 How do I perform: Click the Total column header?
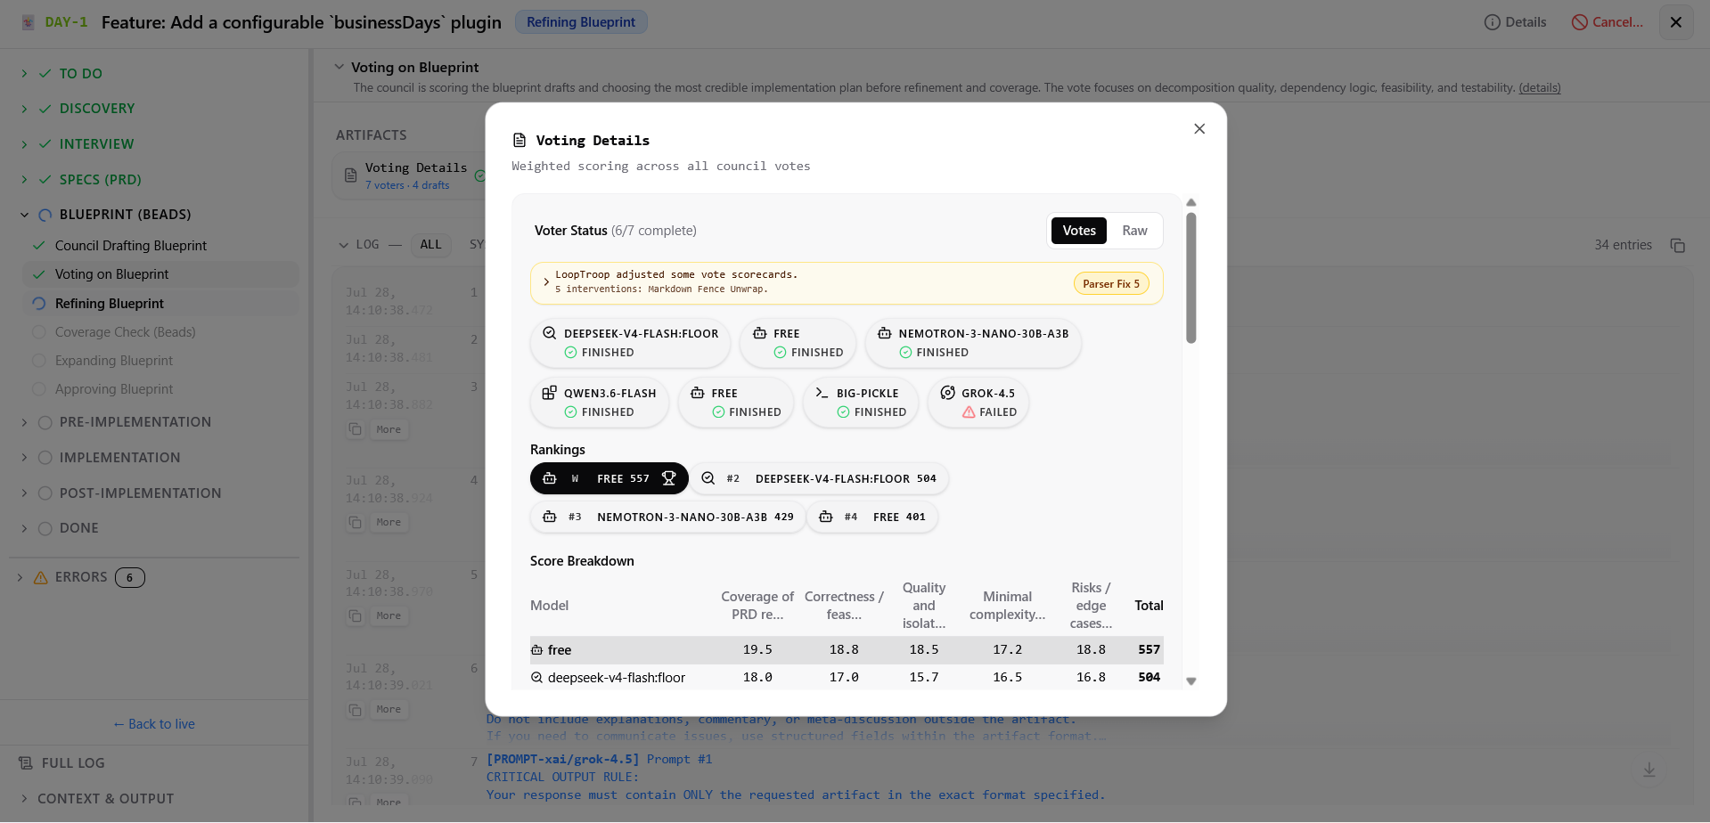tap(1149, 606)
